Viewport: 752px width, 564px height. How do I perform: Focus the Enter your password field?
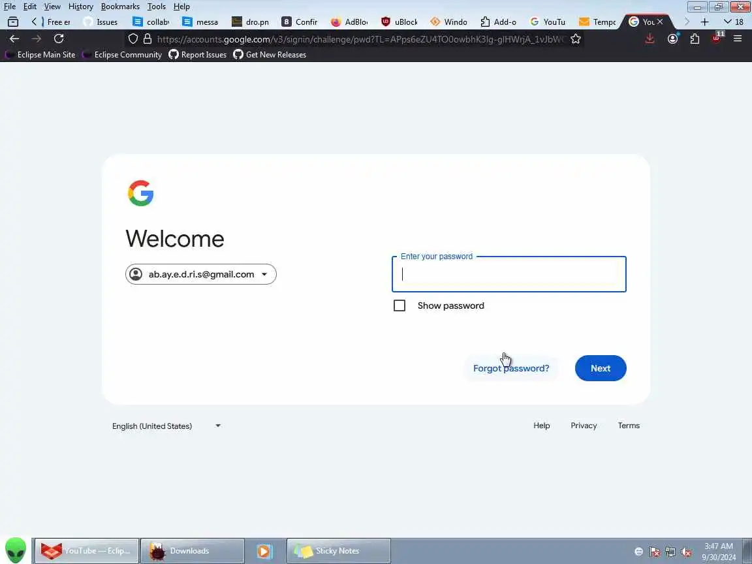coord(509,274)
